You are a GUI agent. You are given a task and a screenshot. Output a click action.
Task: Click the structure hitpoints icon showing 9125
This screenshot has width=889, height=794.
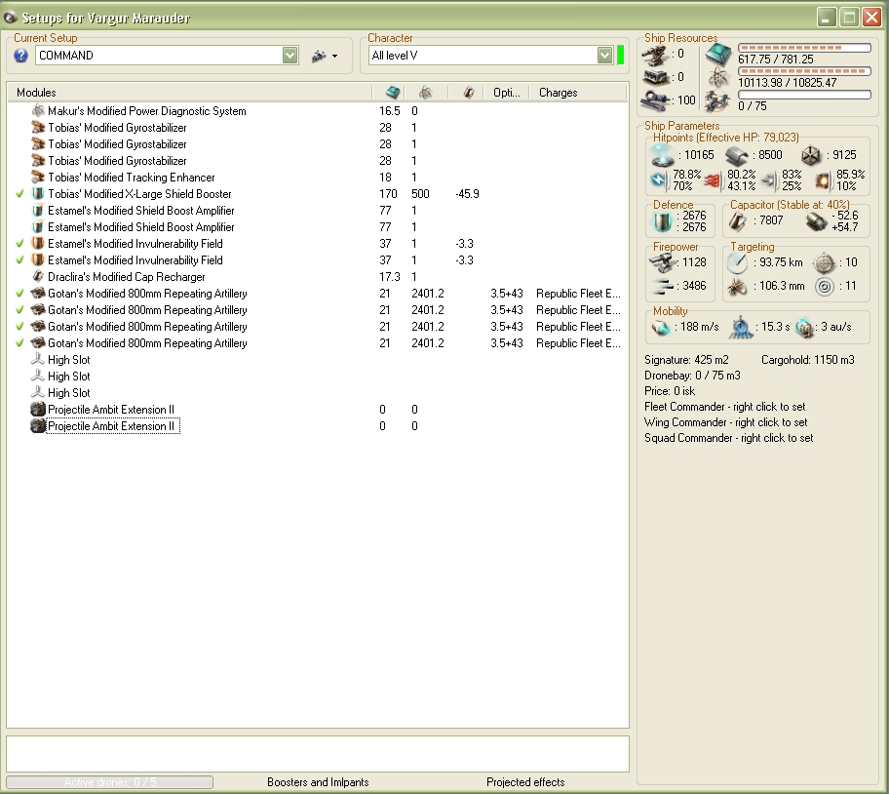[x=811, y=155]
